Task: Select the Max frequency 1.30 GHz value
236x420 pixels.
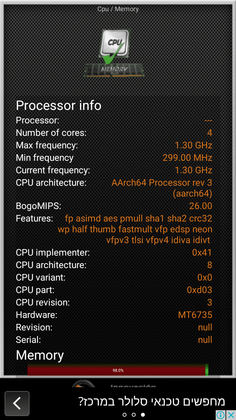Action: point(193,145)
